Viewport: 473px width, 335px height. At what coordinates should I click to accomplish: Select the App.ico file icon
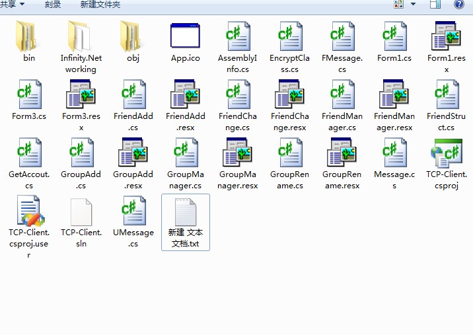[x=185, y=36]
